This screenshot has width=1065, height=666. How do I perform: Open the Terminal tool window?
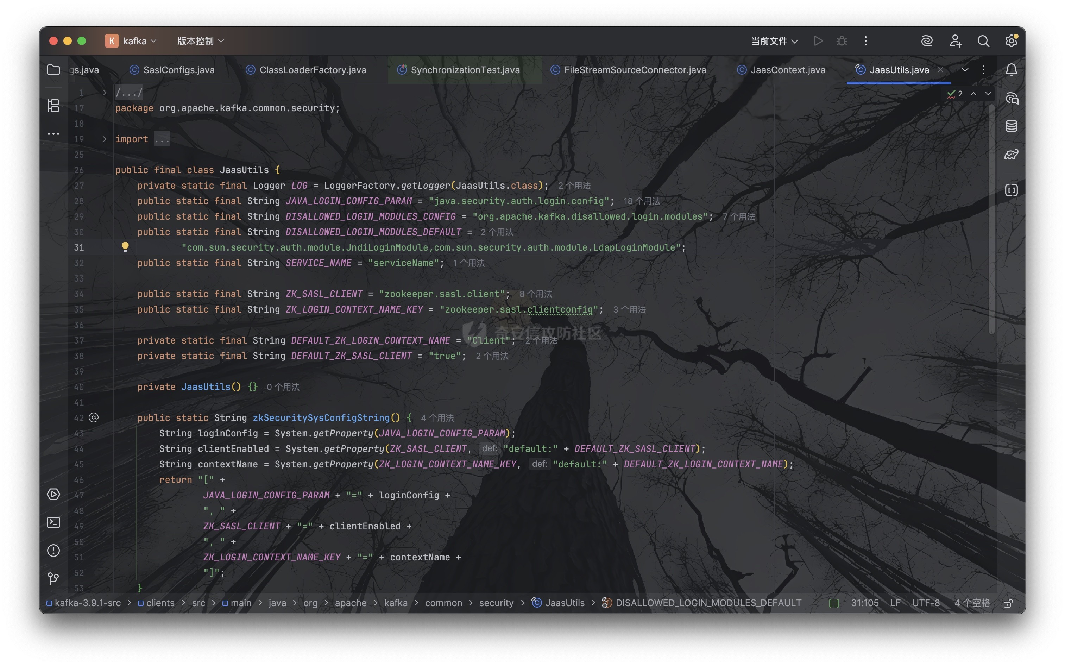[x=53, y=522]
